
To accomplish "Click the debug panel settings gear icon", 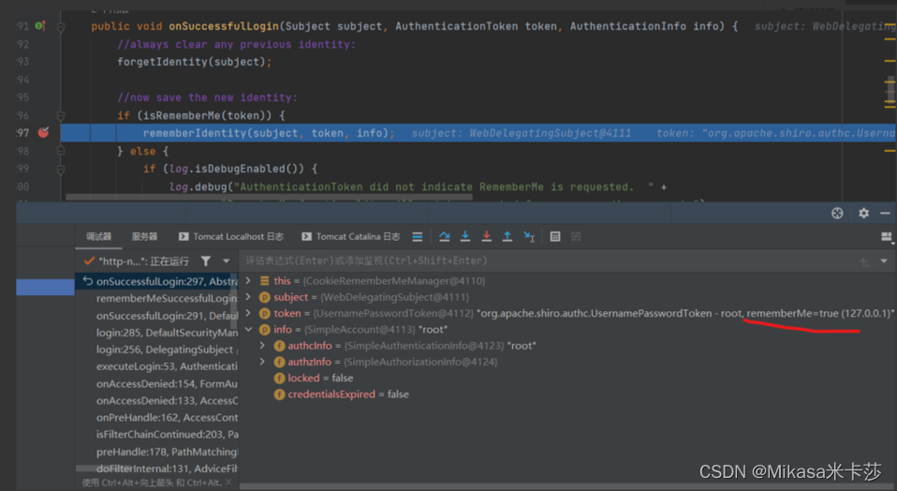I will click(x=864, y=214).
